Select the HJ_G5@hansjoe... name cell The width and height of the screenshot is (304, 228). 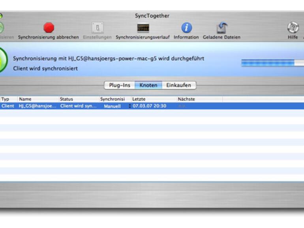[38, 106]
